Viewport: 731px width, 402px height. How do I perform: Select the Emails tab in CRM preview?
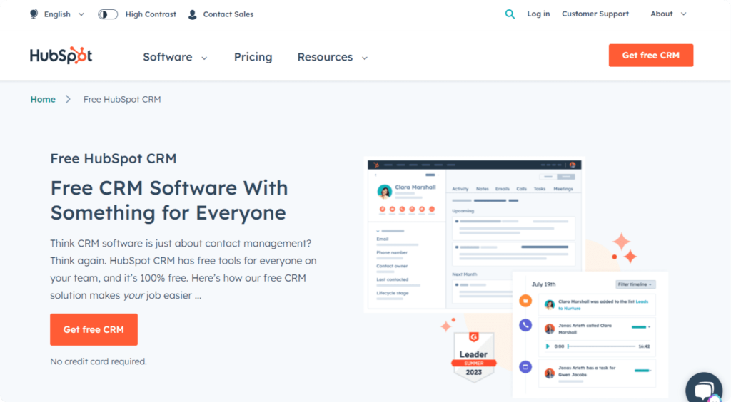coord(502,189)
